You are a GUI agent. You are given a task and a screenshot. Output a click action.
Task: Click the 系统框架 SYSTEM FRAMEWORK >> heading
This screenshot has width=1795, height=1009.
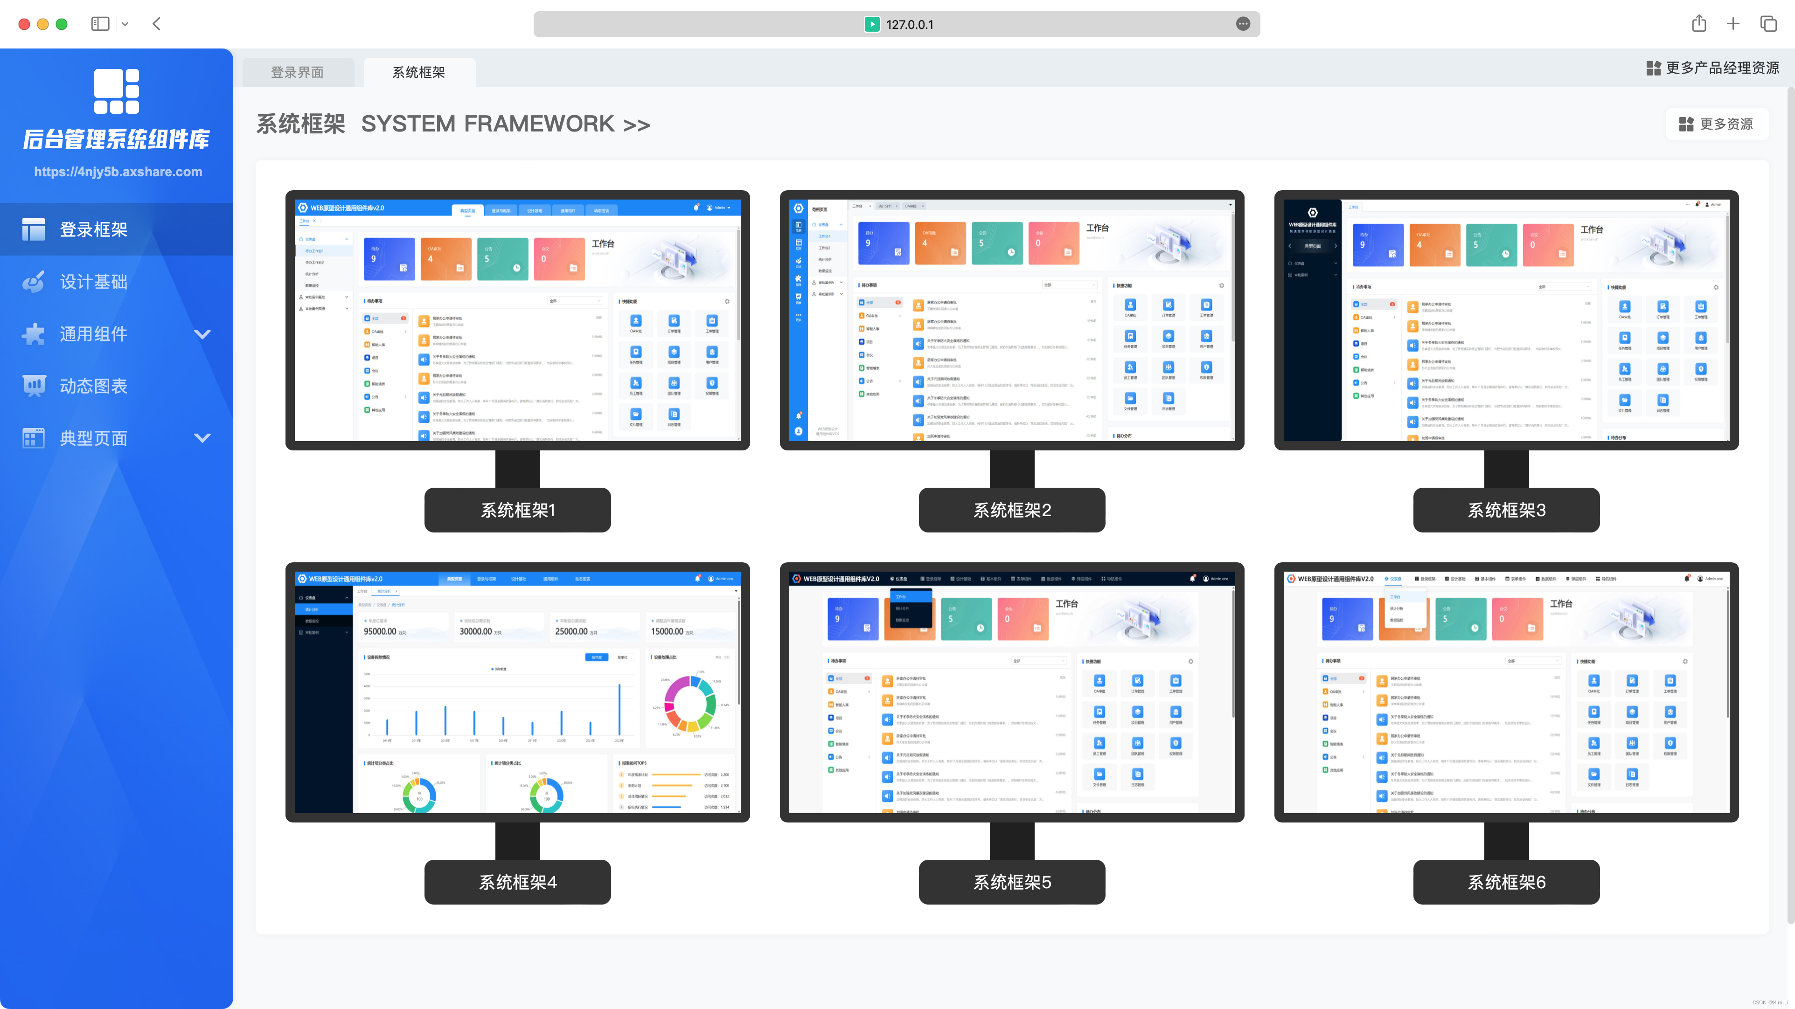click(453, 124)
